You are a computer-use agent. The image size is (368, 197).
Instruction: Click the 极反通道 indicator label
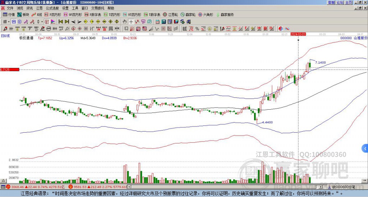(26, 38)
